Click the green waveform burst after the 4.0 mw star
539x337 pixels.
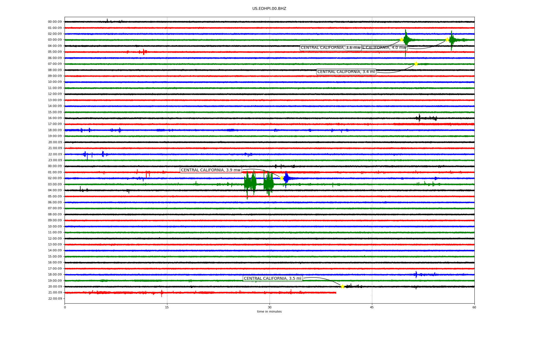coord(452,40)
